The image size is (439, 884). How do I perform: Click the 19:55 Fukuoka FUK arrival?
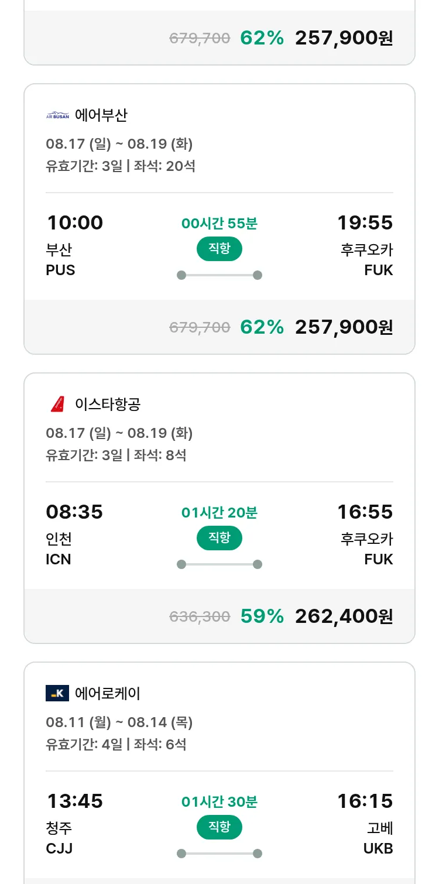point(365,246)
